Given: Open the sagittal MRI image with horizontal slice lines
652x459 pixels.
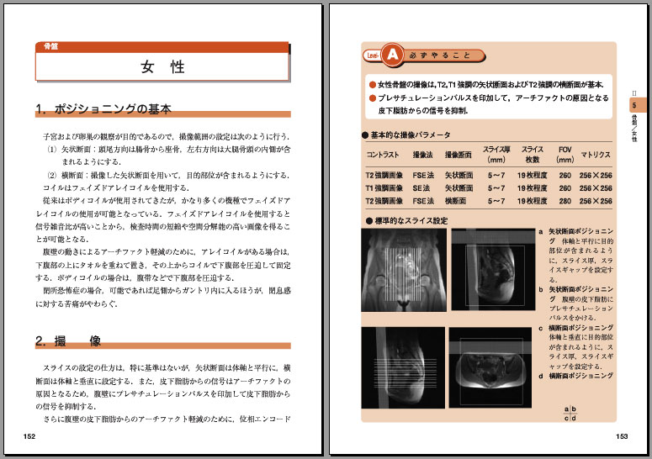Looking at the screenshot, I should coord(403,367).
